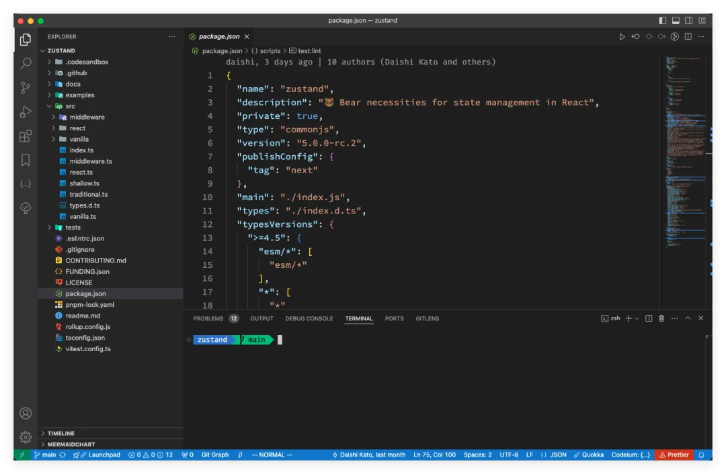Viewport: 726px width, 474px height.
Task: Click Quokka in status bar
Action: (588, 455)
